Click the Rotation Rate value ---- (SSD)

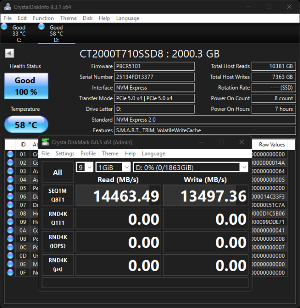point(274,88)
